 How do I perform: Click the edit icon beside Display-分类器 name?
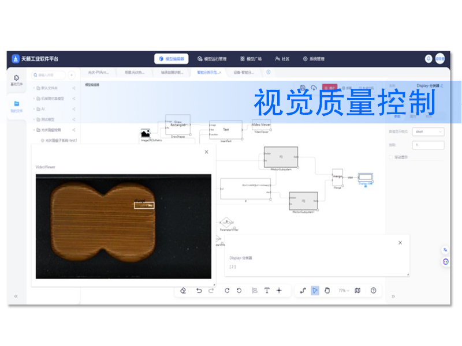(442, 85)
